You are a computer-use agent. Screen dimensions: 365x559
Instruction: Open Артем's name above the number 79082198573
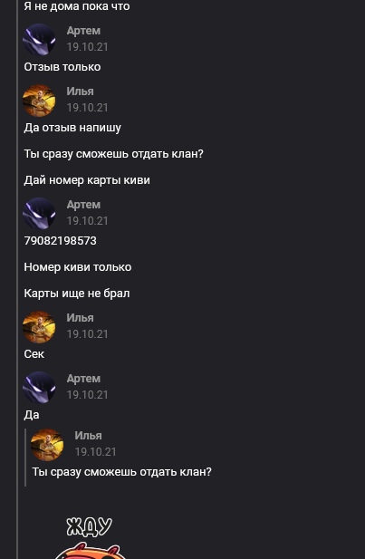tap(83, 205)
